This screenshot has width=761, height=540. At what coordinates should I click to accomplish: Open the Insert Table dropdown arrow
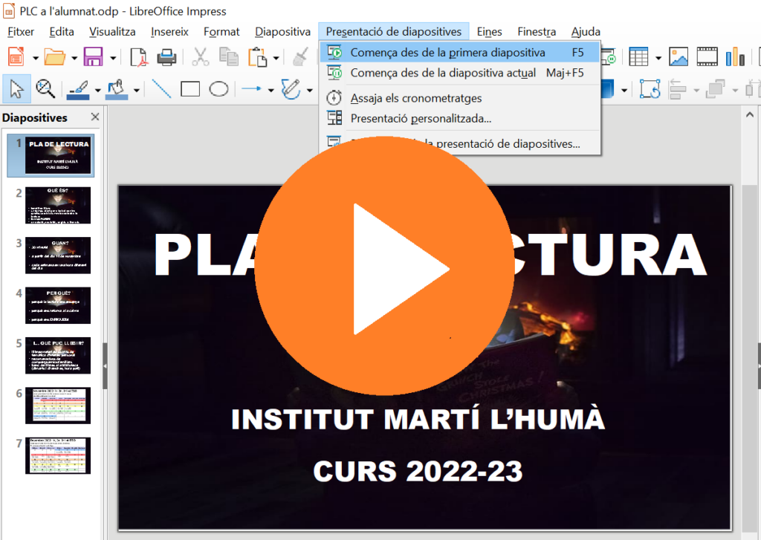pos(658,58)
